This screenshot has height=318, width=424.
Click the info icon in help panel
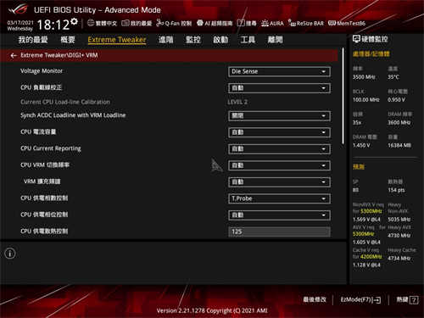10,254
